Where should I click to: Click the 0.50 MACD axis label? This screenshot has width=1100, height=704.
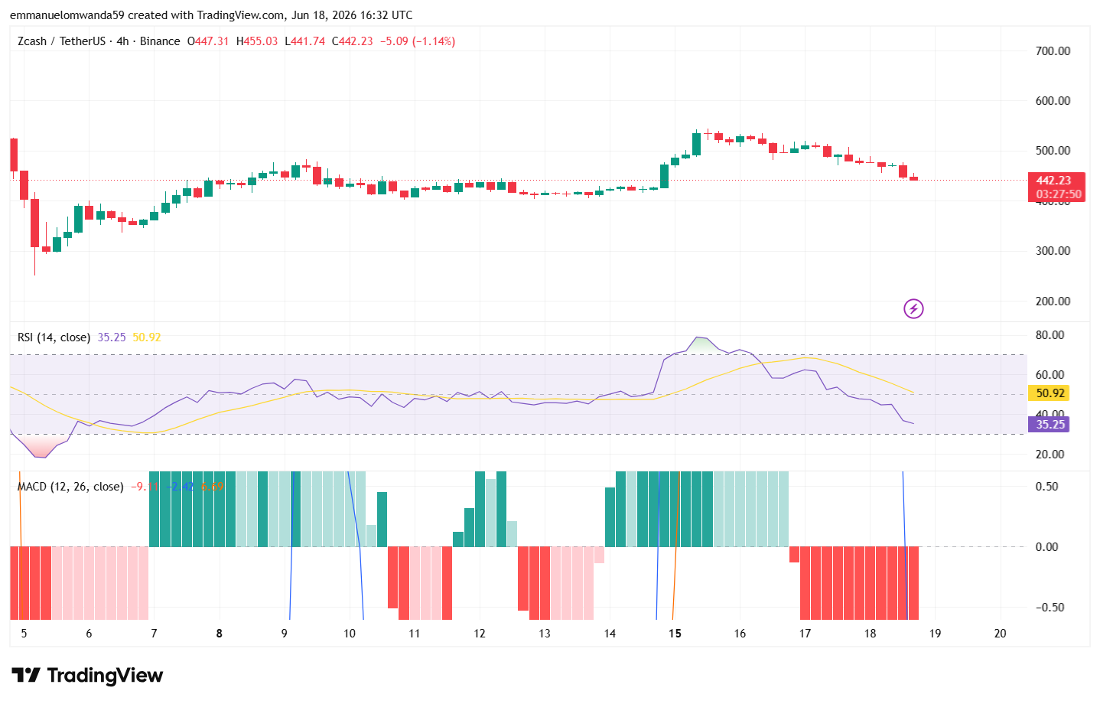pos(1046,487)
